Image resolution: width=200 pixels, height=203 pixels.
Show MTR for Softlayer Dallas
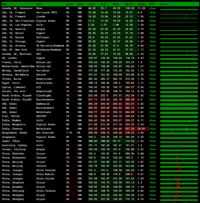tap(153, 37)
